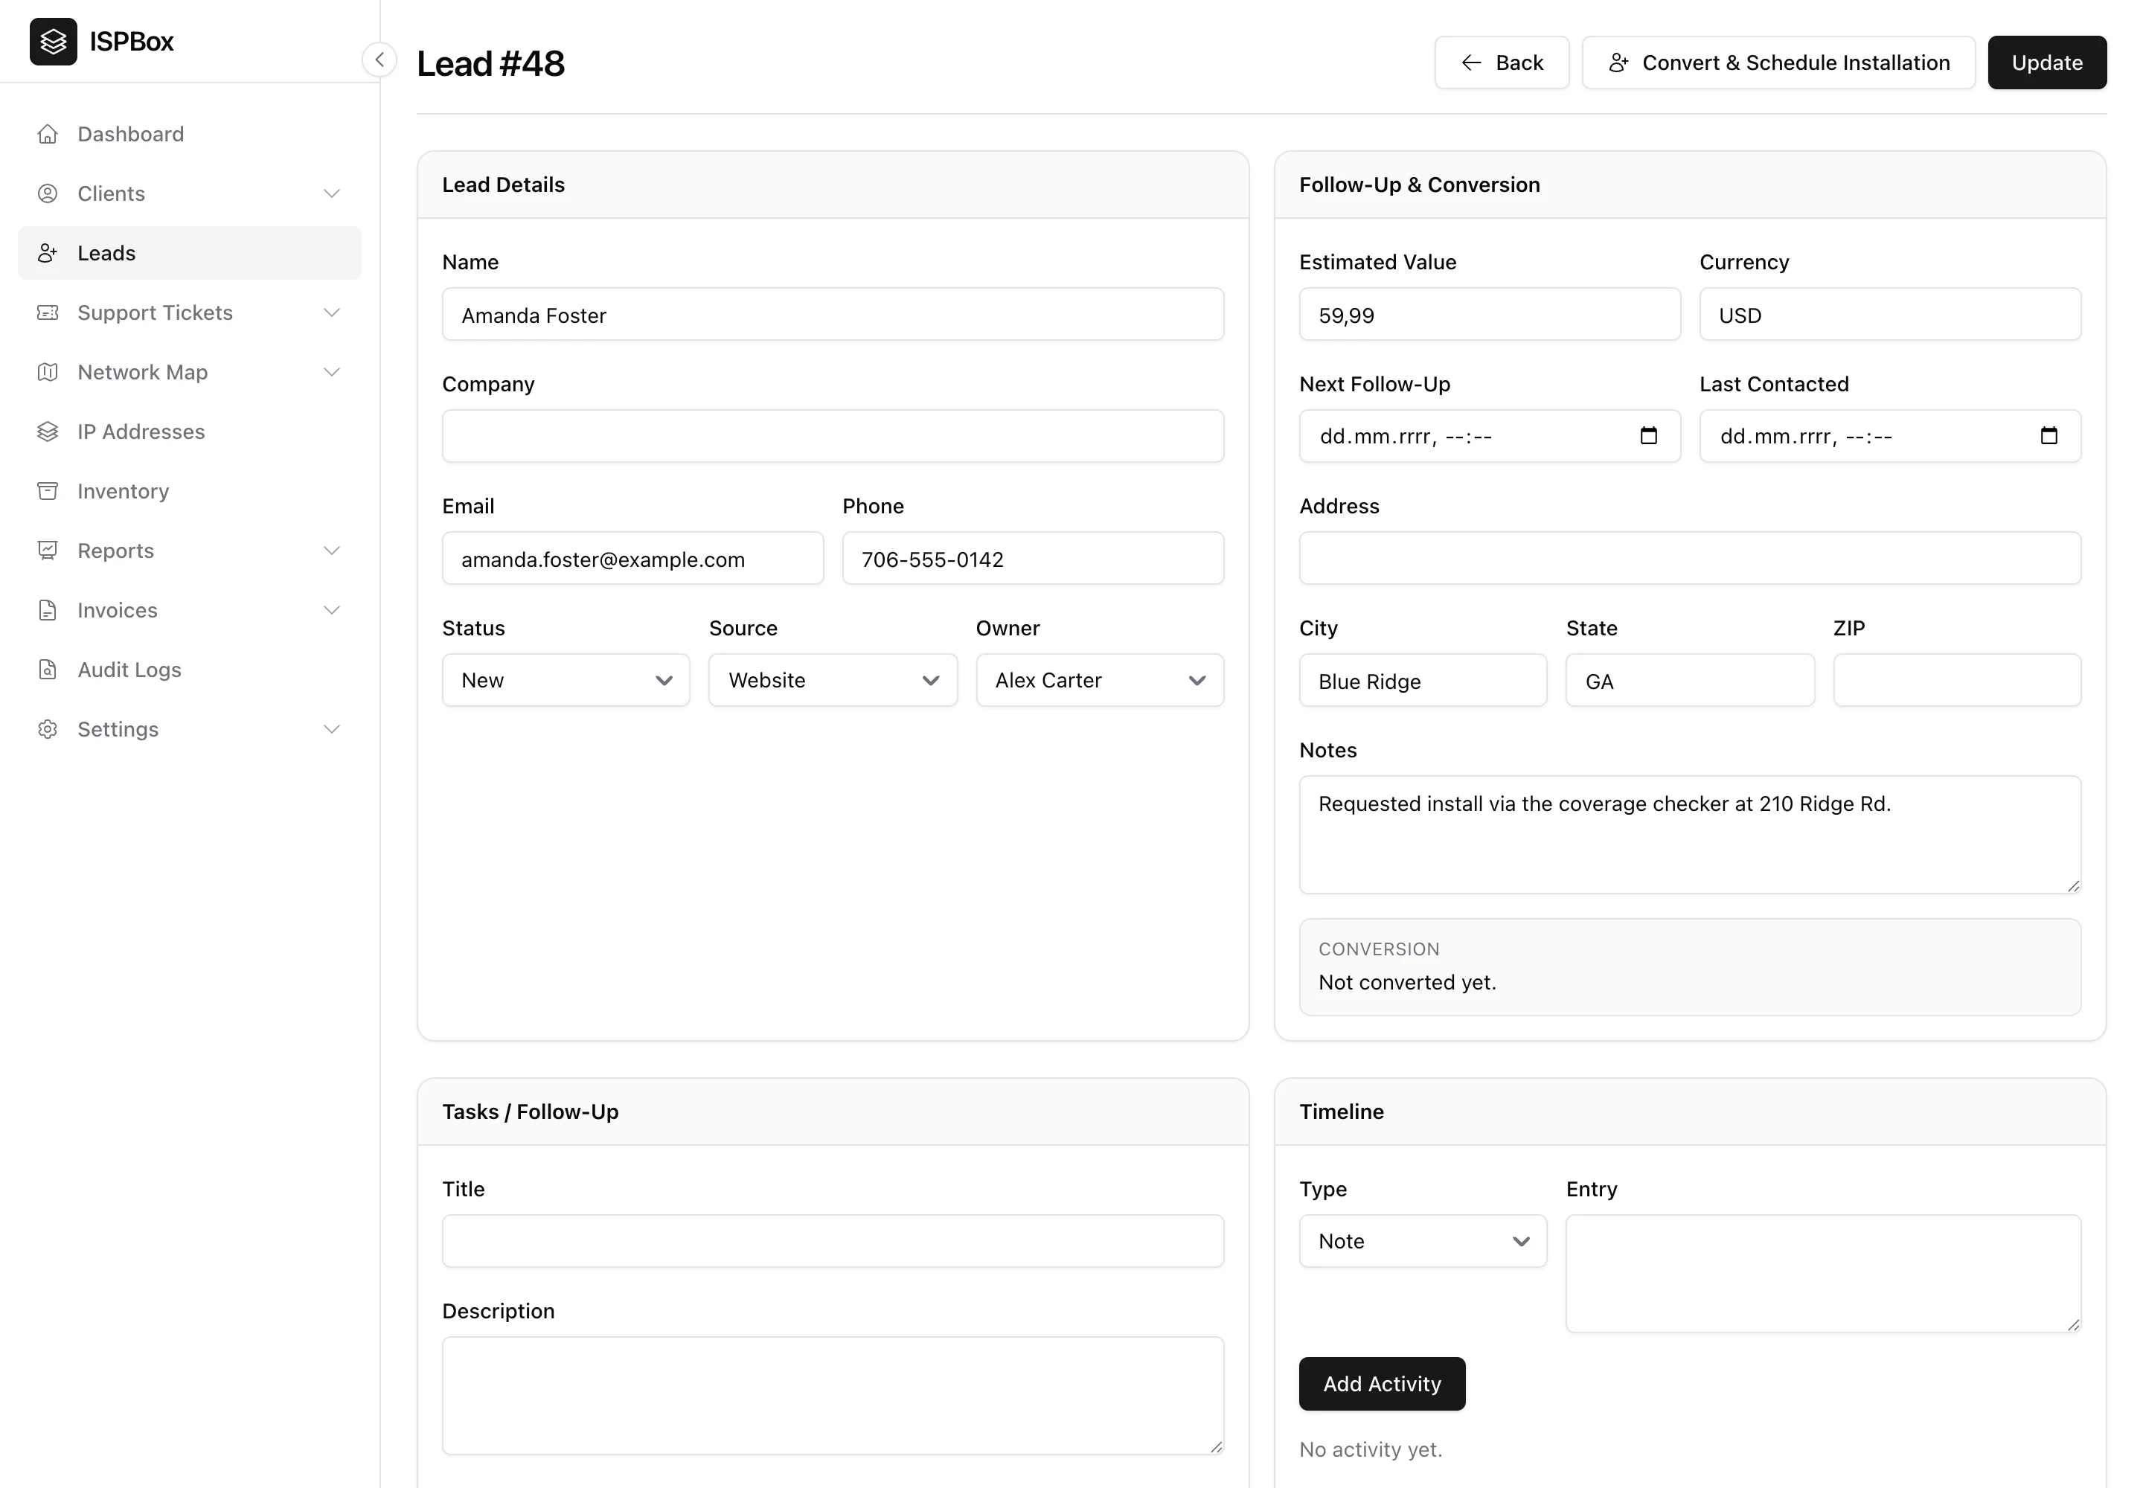Open the Timeline Type dropdown showing Note
The height and width of the screenshot is (1488, 2143).
pyautogui.click(x=1422, y=1241)
